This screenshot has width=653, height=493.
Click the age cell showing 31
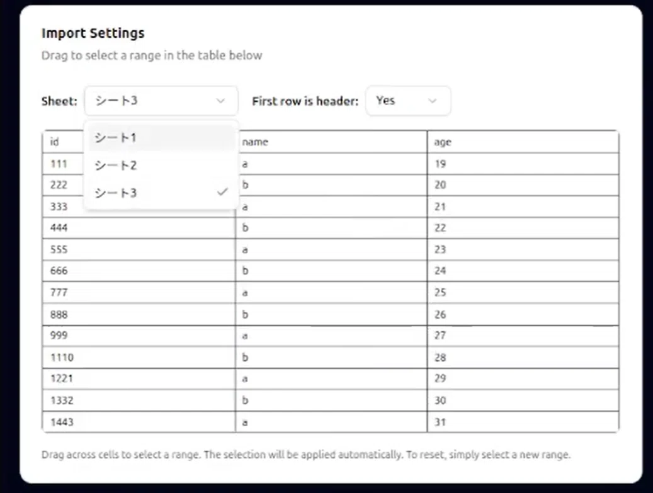(x=523, y=422)
